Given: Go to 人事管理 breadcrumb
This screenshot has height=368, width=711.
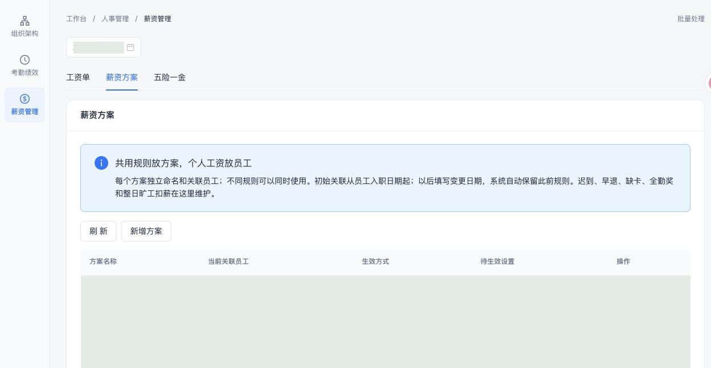Looking at the screenshot, I should (x=115, y=19).
